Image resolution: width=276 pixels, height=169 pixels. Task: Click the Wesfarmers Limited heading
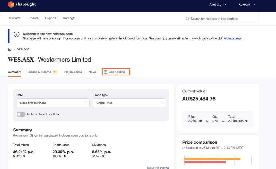click(x=64, y=60)
